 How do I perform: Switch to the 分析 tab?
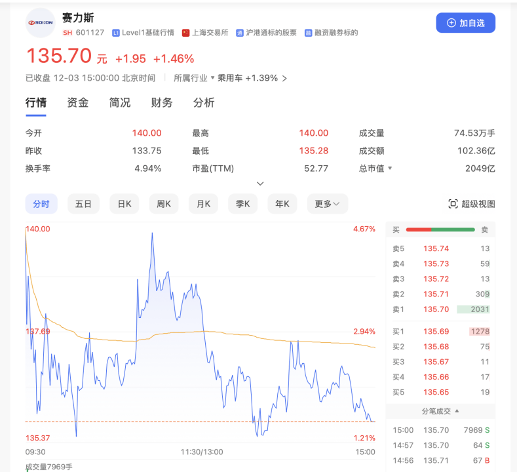[204, 102]
